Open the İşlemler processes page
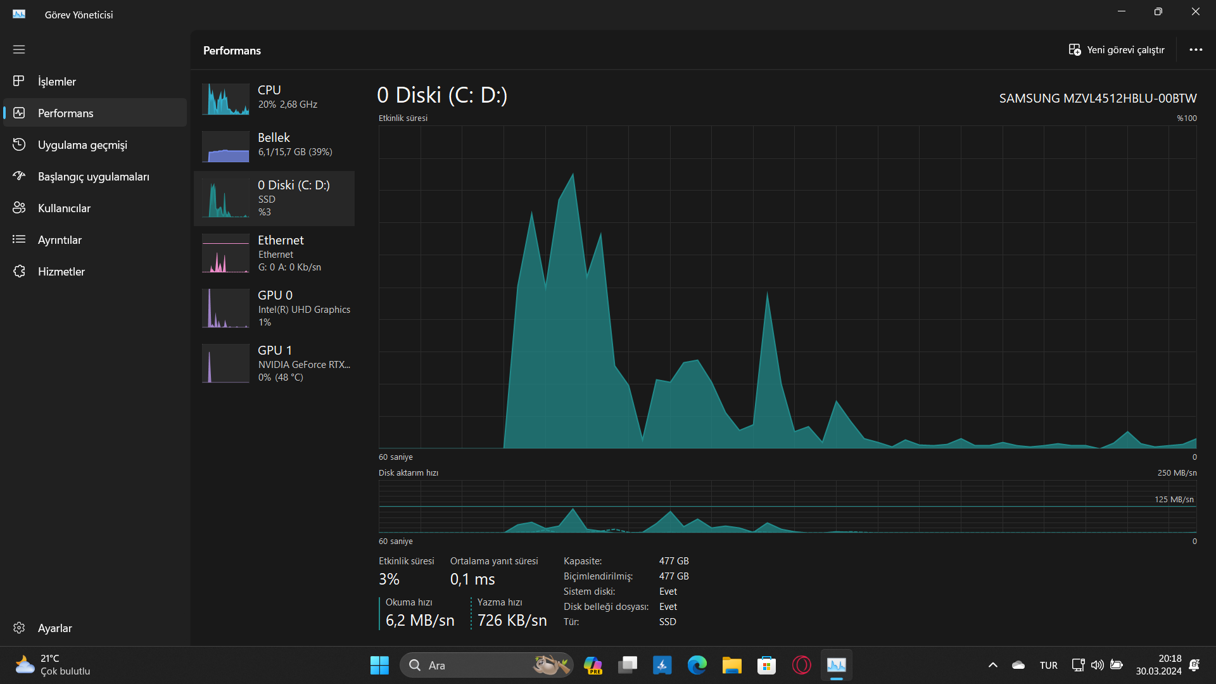The image size is (1216, 684). (x=56, y=82)
